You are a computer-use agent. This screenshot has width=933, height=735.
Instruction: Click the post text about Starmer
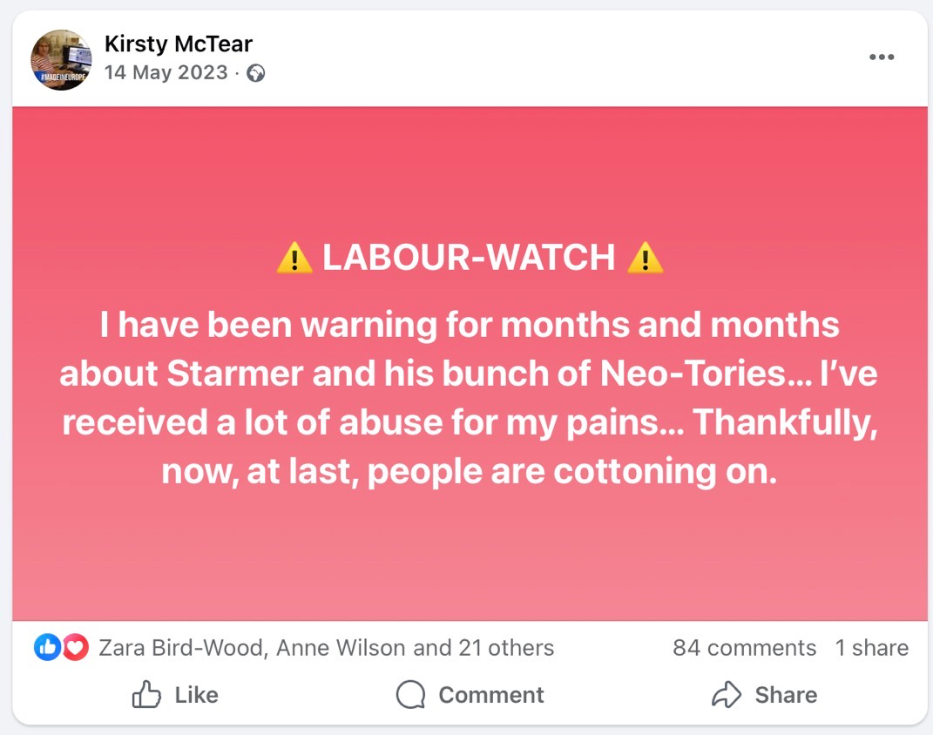(x=469, y=398)
